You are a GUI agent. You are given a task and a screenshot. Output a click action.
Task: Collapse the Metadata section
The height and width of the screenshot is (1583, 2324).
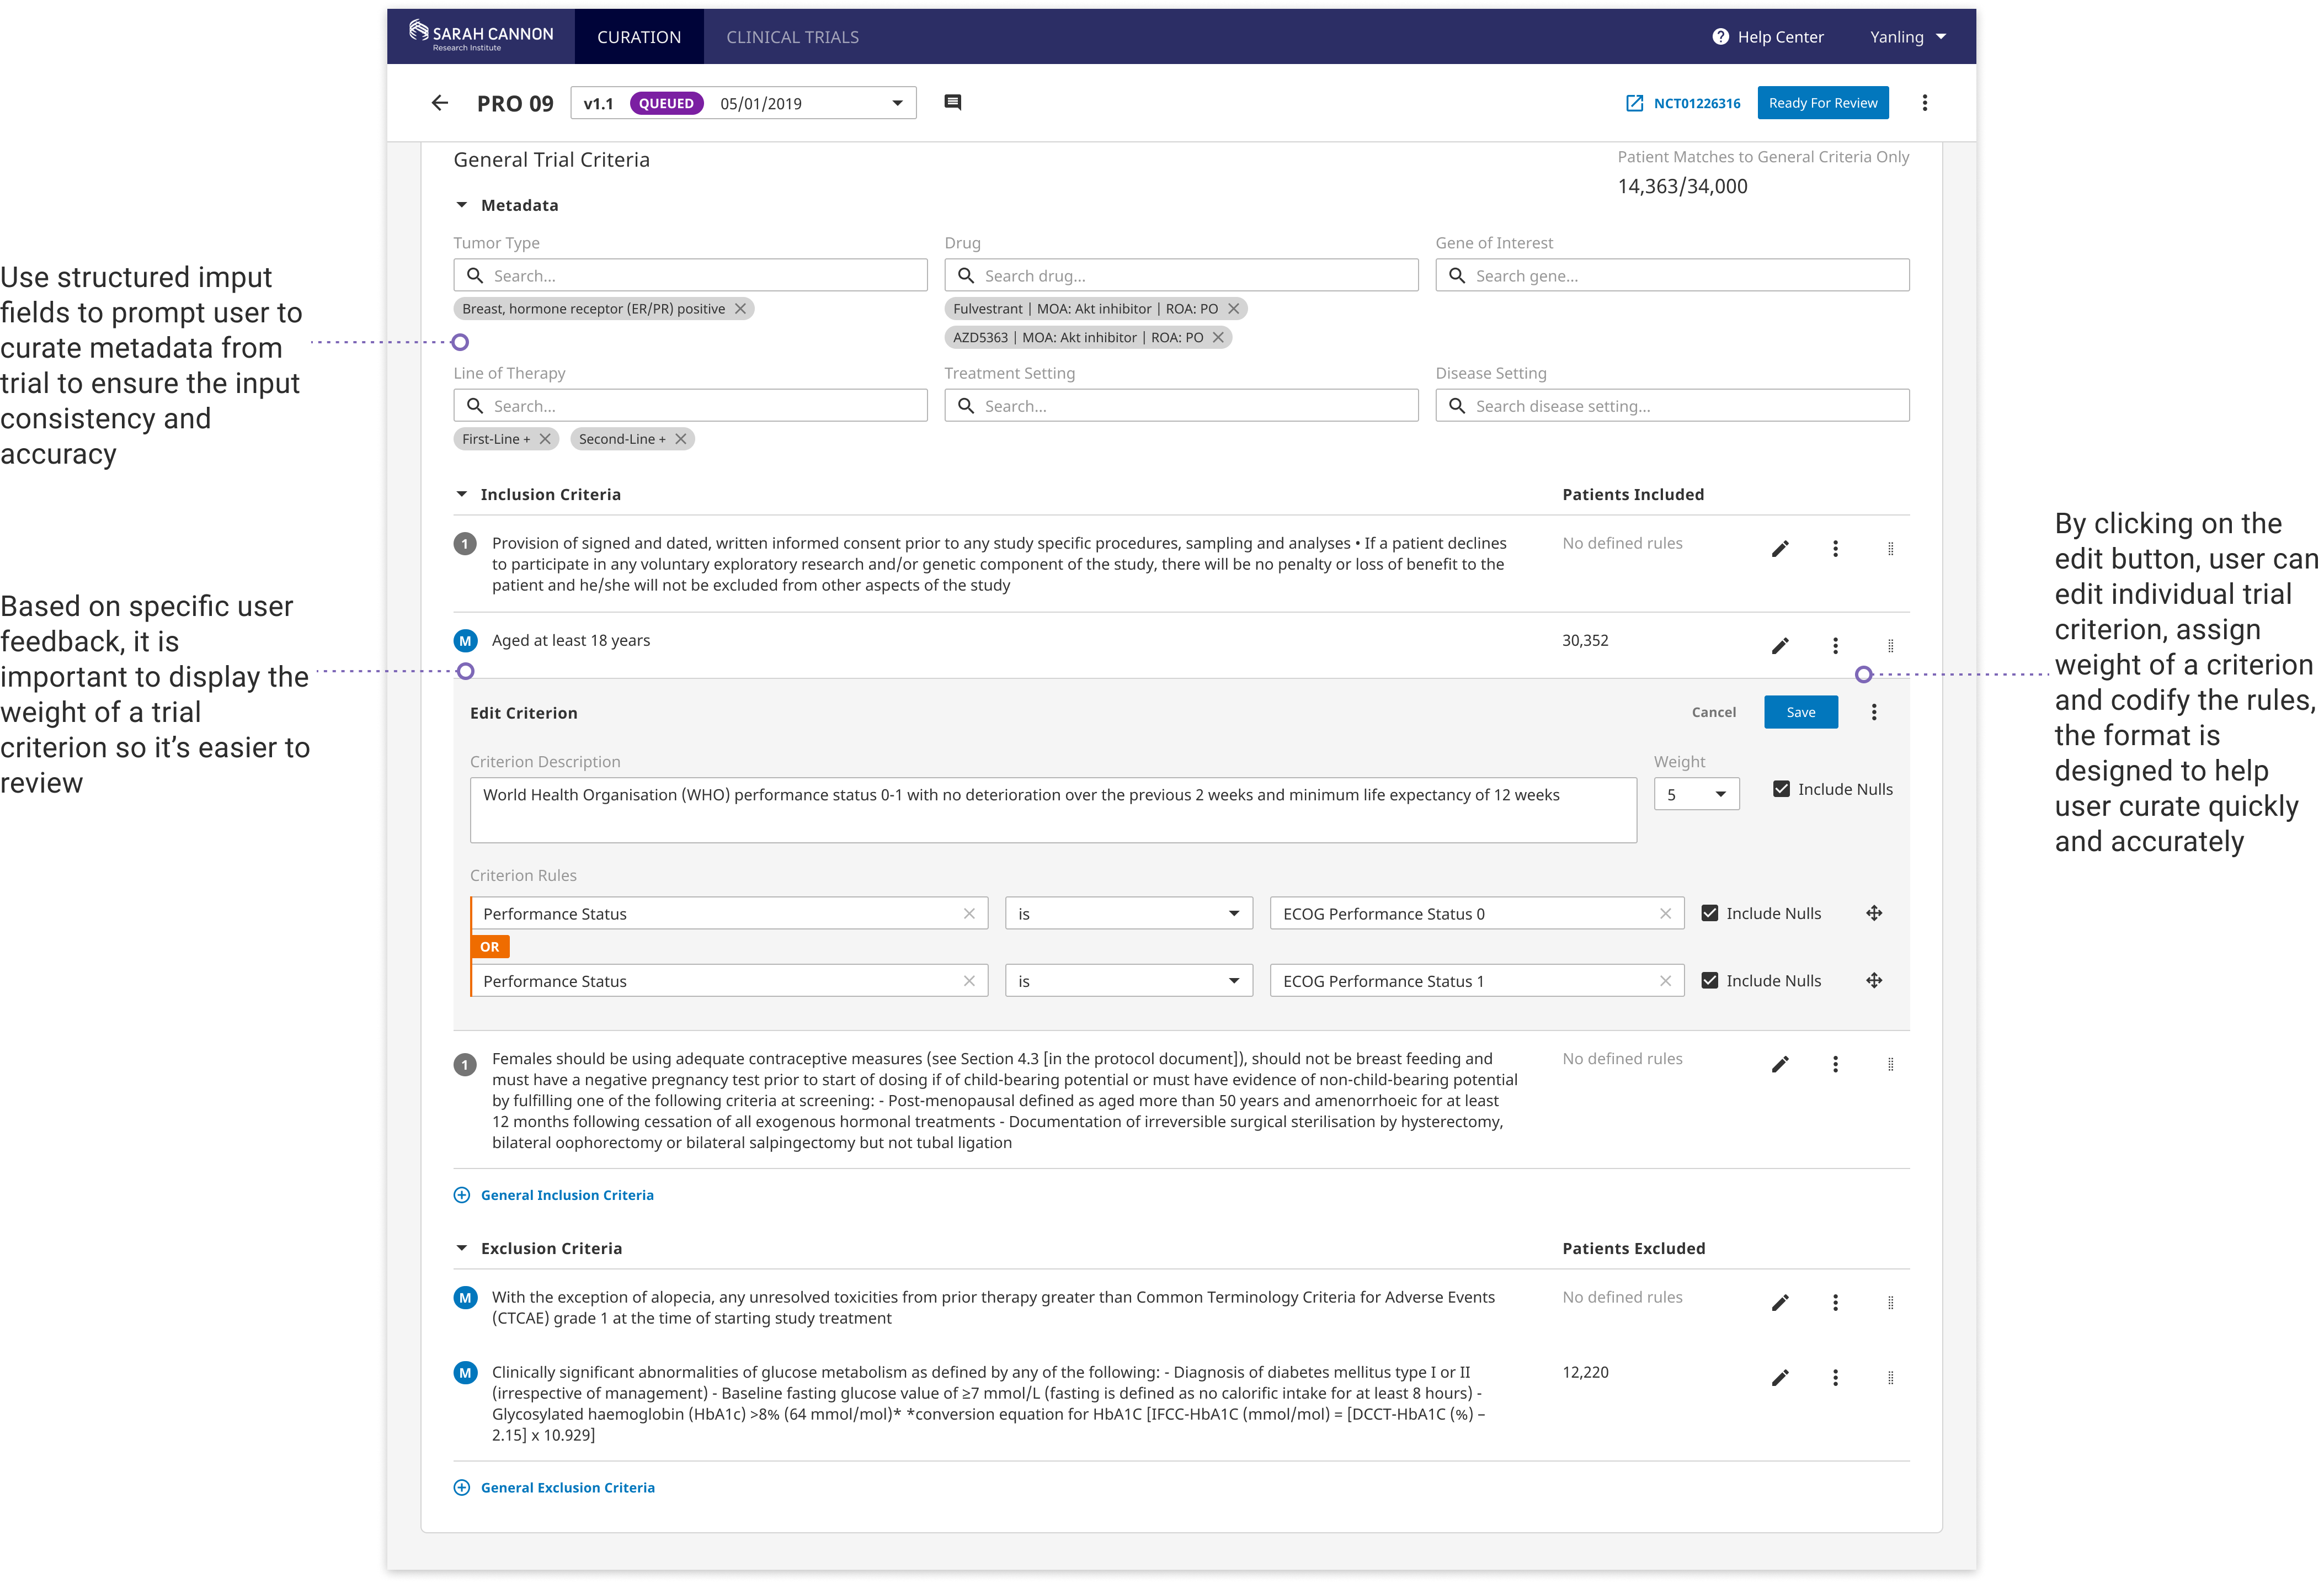[461, 205]
